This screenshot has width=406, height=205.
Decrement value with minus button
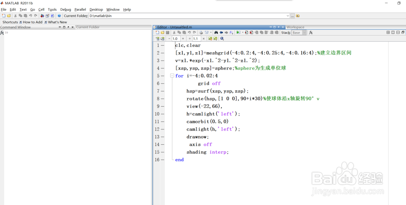pyautogui.click(x=169, y=39)
